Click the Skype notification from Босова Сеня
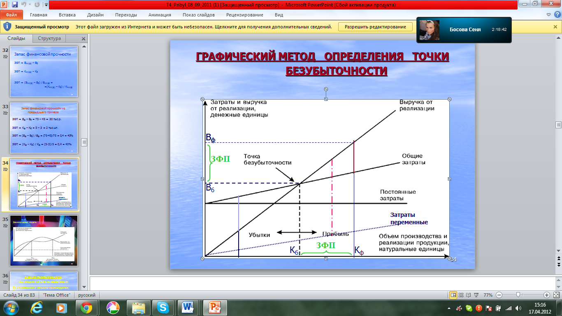Viewport: 562px width, 316px height. pos(464,30)
